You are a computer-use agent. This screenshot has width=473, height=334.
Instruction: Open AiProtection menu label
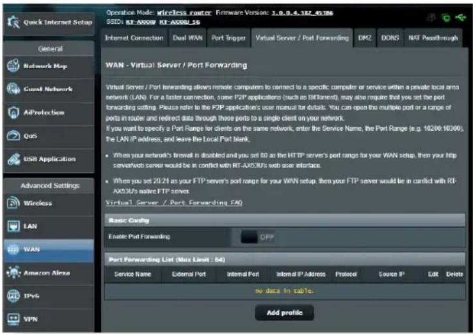tap(44, 113)
